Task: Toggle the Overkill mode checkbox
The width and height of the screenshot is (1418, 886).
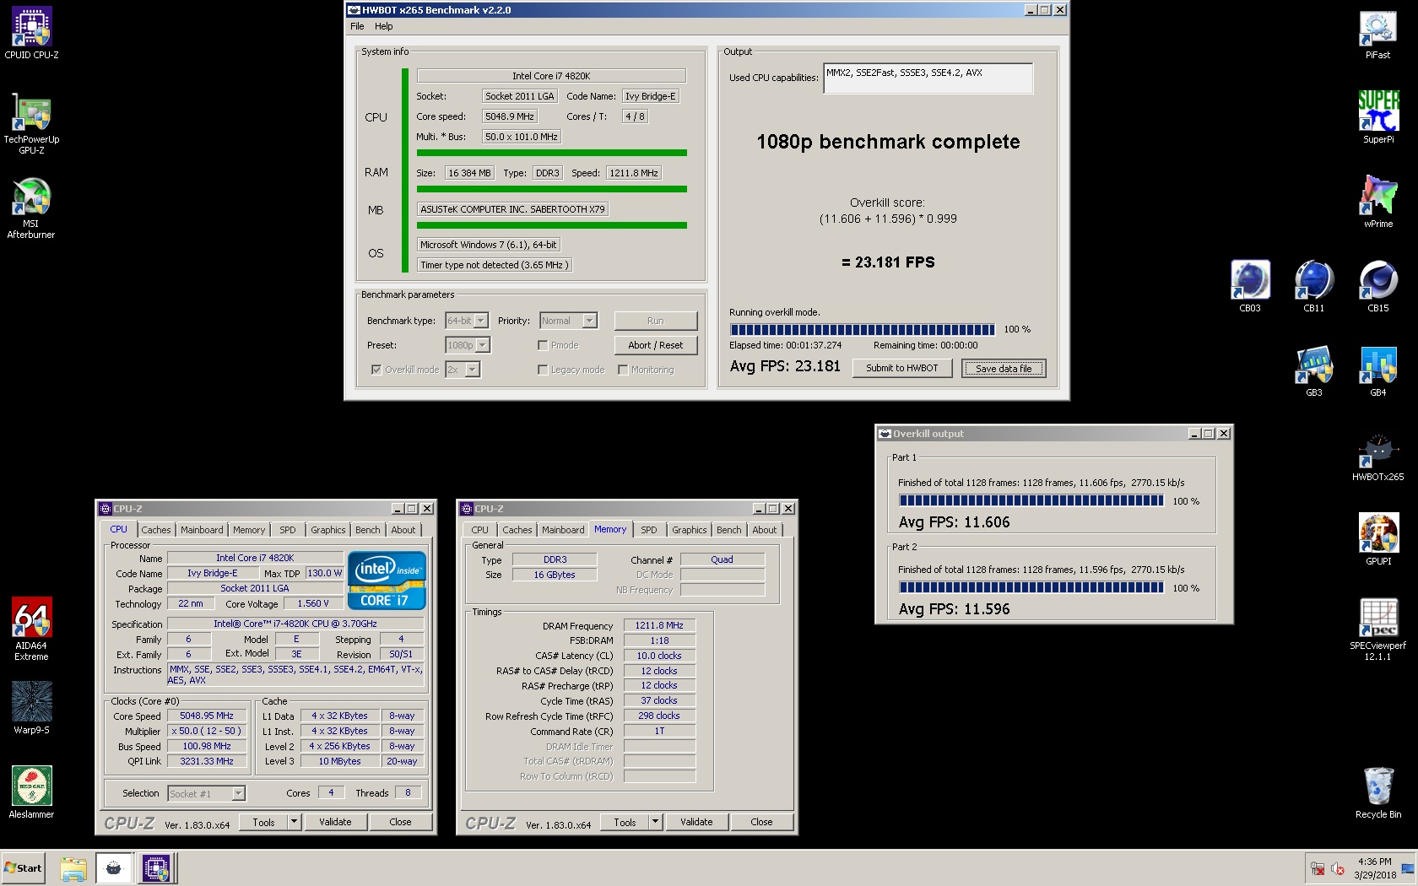Action: [x=376, y=370]
